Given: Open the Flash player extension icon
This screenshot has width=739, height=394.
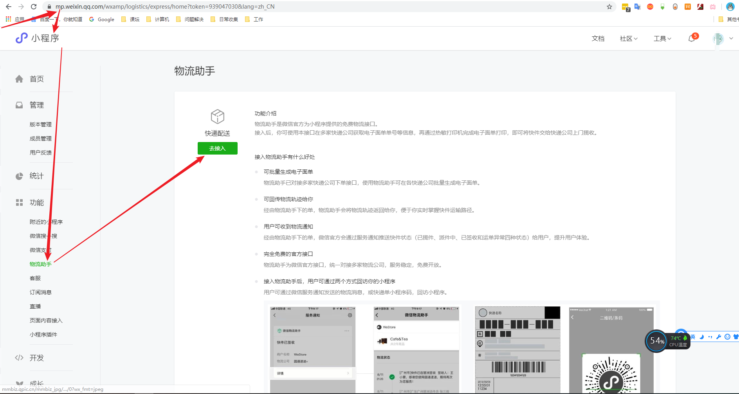Looking at the screenshot, I should 700,7.
